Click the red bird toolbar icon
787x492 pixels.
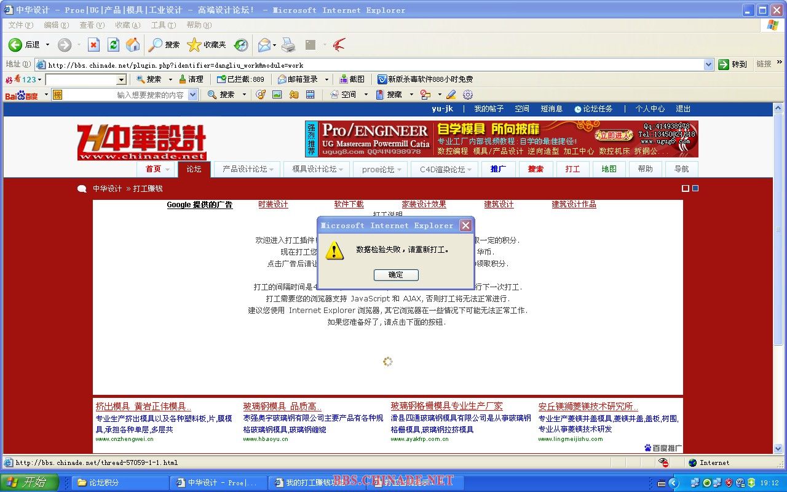[x=339, y=44]
